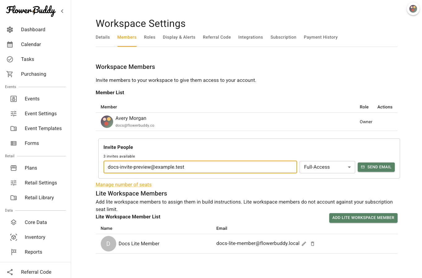Click the Send Email button

click(x=376, y=167)
